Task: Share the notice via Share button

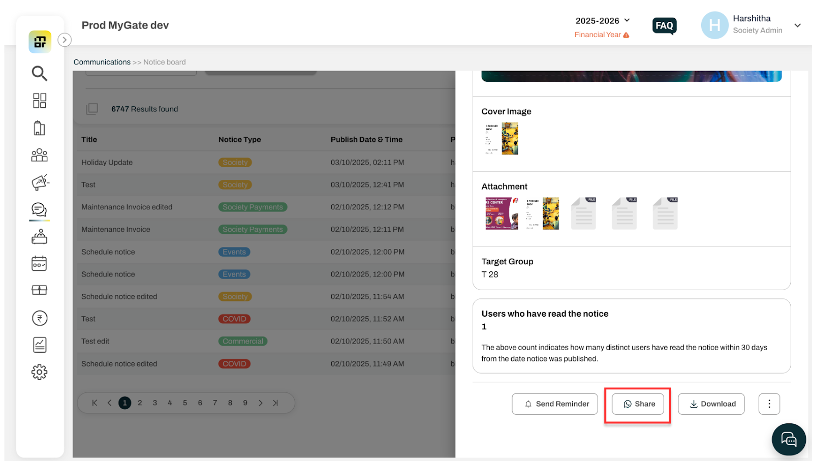Action: pyautogui.click(x=638, y=404)
